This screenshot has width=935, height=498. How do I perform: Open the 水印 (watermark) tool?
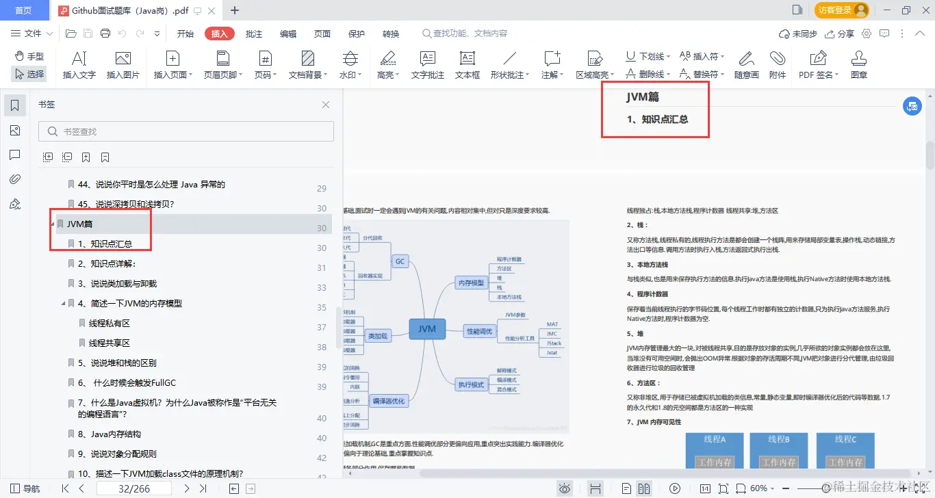[x=350, y=65]
